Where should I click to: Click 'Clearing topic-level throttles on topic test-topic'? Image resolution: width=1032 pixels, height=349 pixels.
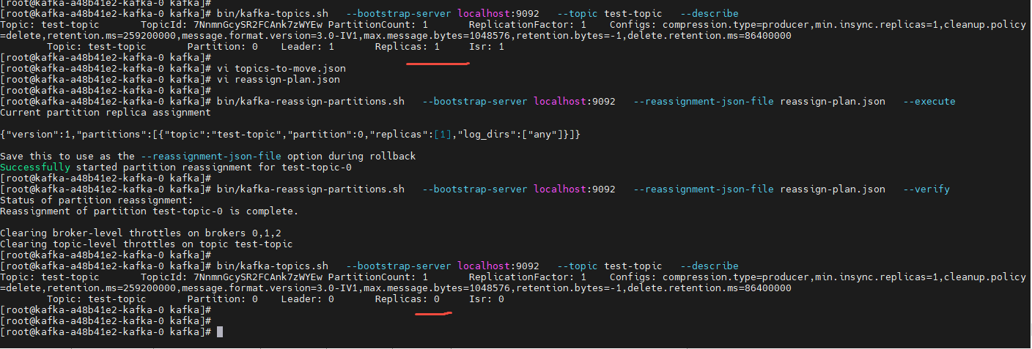click(147, 244)
